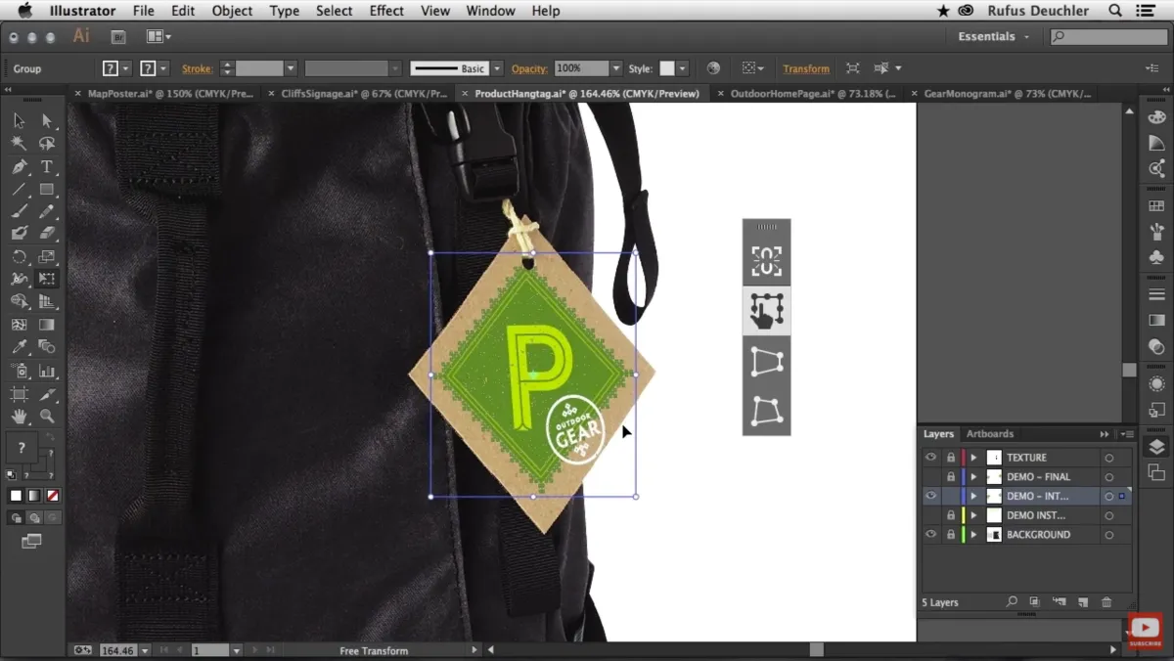Image resolution: width=1174 pixels, height=661 pixels.
Task: Select the Magic Wand tool
Action: [x=19, y=144]
